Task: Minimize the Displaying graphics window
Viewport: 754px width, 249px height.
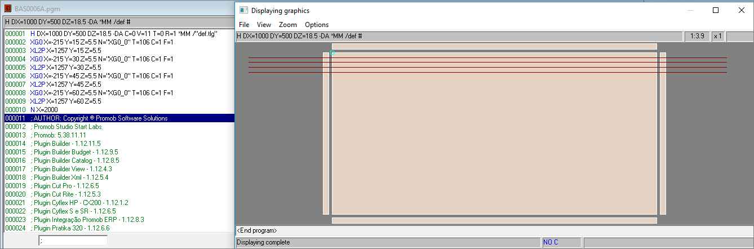Action: point(690,10)
